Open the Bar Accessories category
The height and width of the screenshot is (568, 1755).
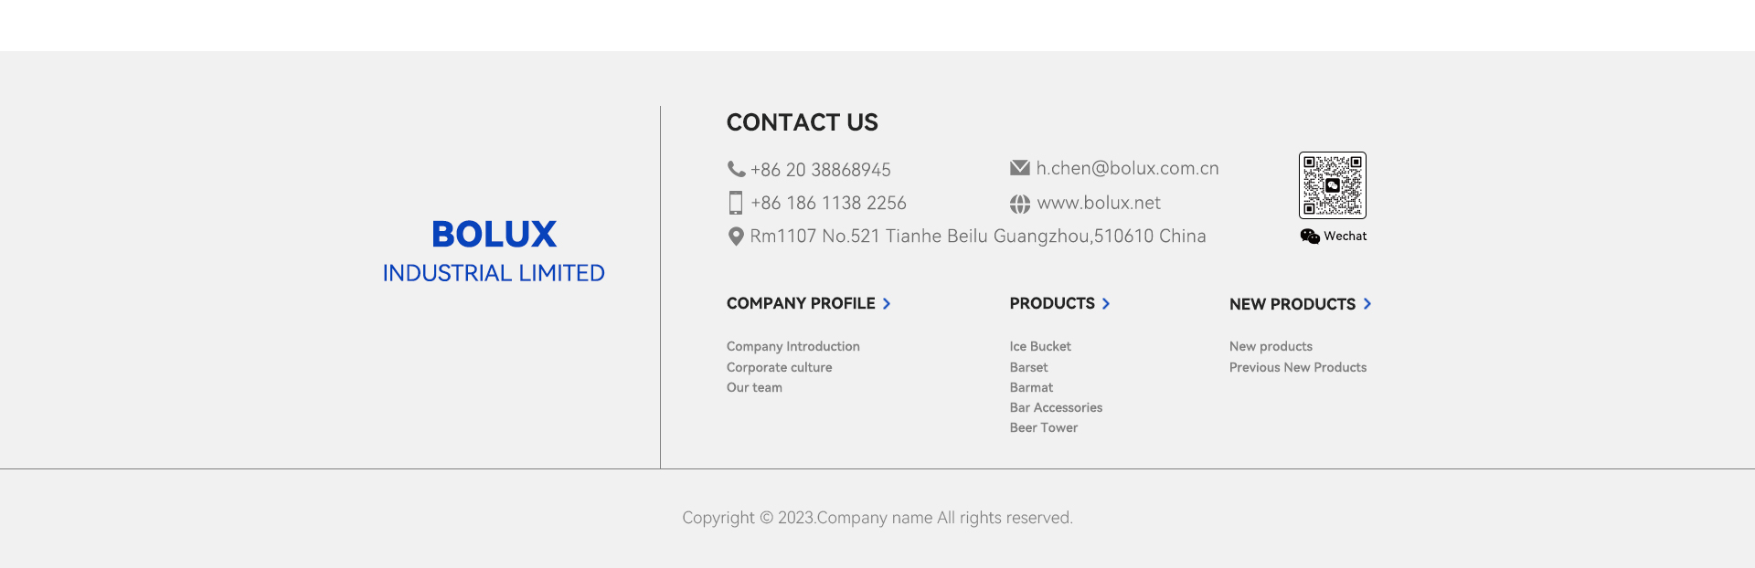click(1056, 408)
